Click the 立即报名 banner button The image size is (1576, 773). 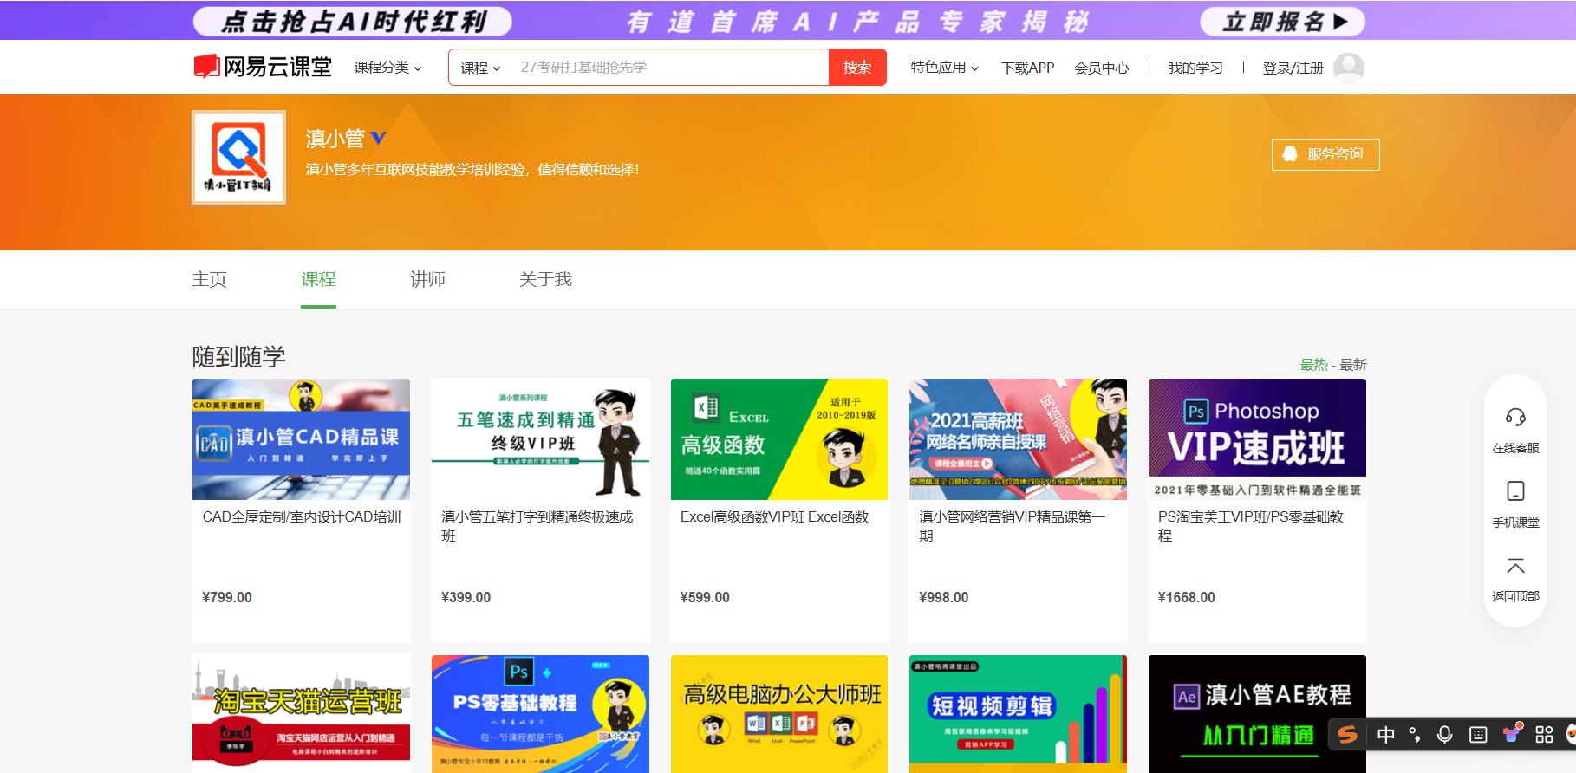[x=1282, y=22]
